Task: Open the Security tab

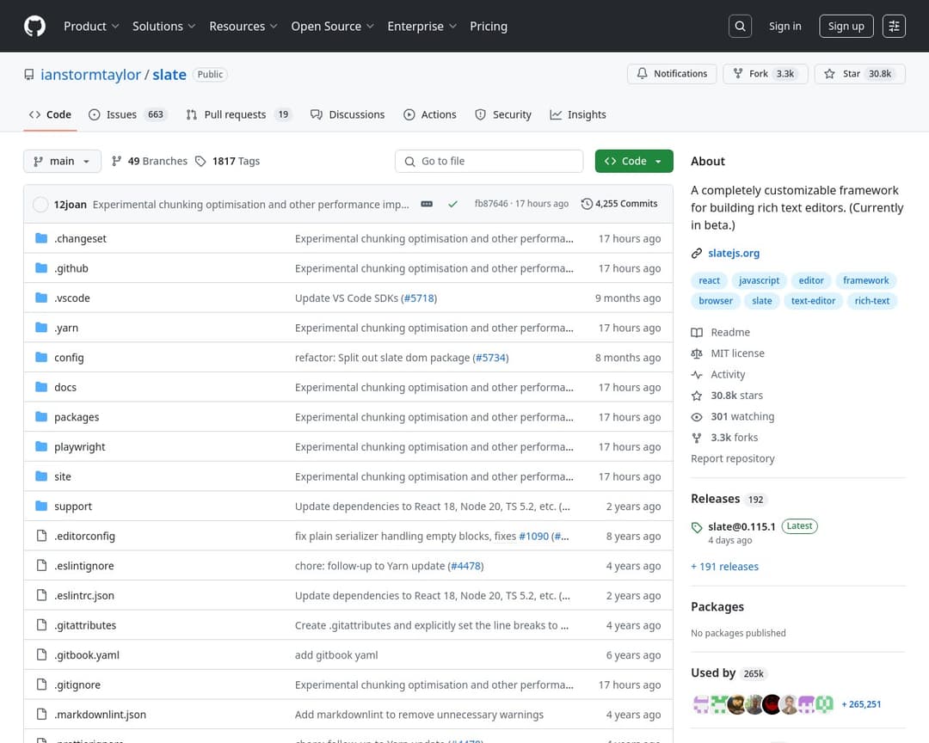Action: pos(503,114)
